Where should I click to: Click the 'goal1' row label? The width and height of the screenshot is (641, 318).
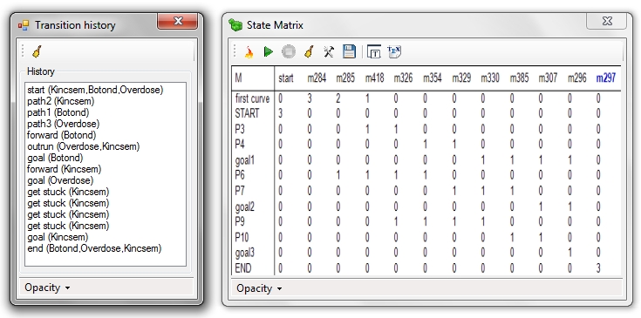coord(244,160)
